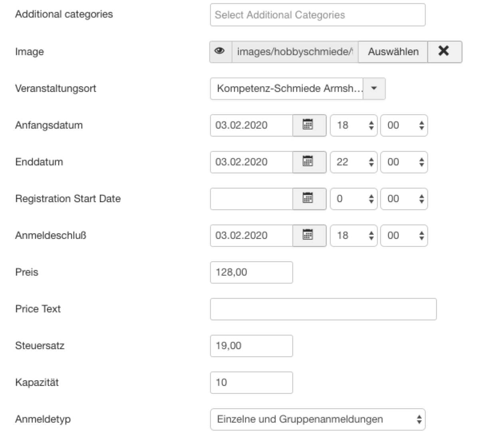
Task: Open Anfangsdatum hour selector
Action: 353,125
